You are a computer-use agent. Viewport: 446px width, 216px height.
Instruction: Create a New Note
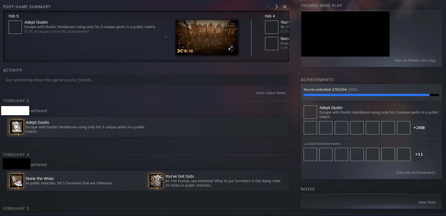(427, 202)
